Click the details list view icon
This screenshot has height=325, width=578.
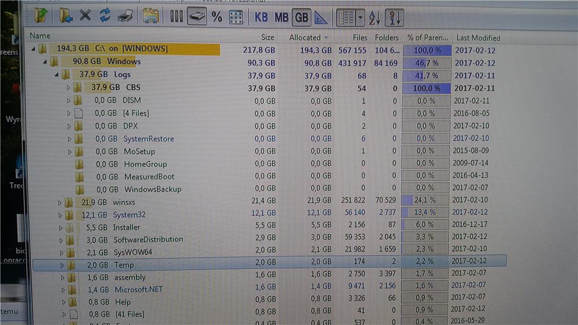pyautogui.click(x=346, y=17)
